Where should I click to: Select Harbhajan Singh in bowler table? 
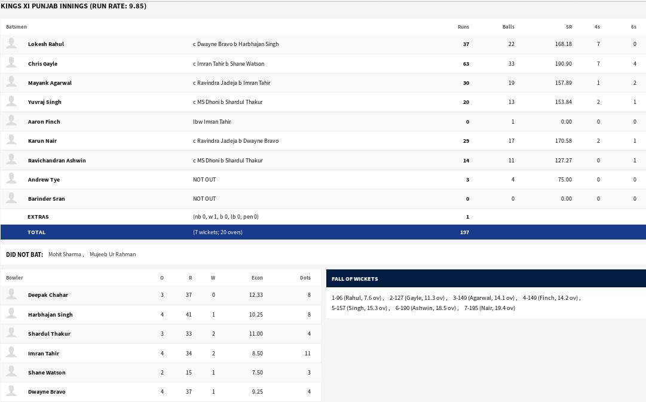[x=50, y=315]
